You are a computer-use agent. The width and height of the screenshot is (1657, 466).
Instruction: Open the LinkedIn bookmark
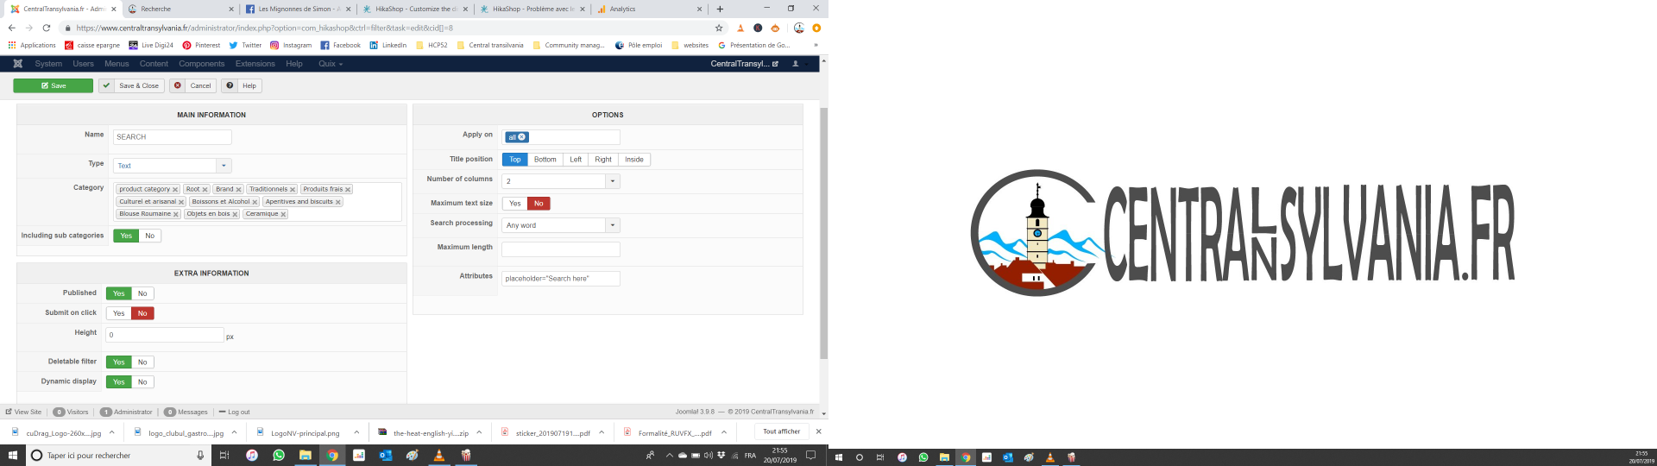pyautogui.click(x=387, y=45)
